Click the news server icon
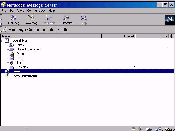 7,71
